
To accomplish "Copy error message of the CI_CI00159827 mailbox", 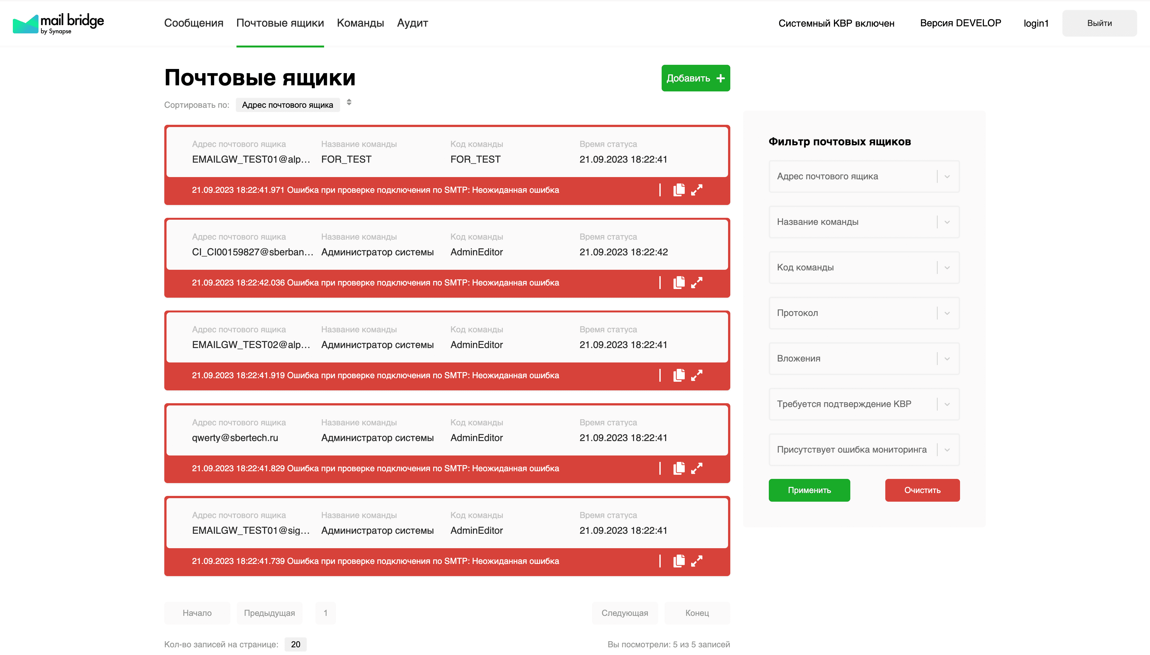I will 679,283.
